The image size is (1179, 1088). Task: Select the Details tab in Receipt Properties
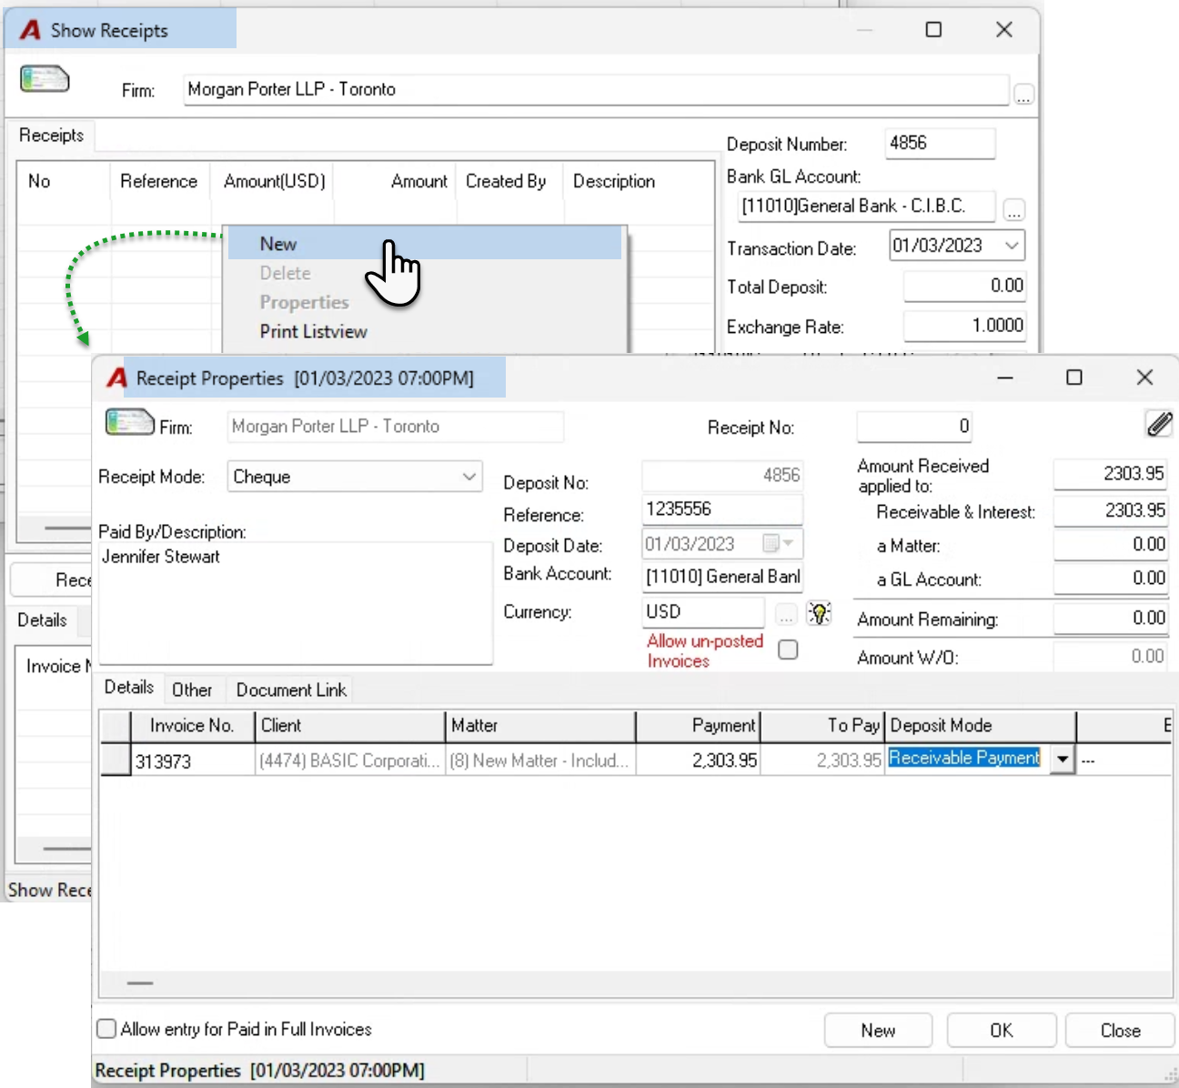click(129, 688)
